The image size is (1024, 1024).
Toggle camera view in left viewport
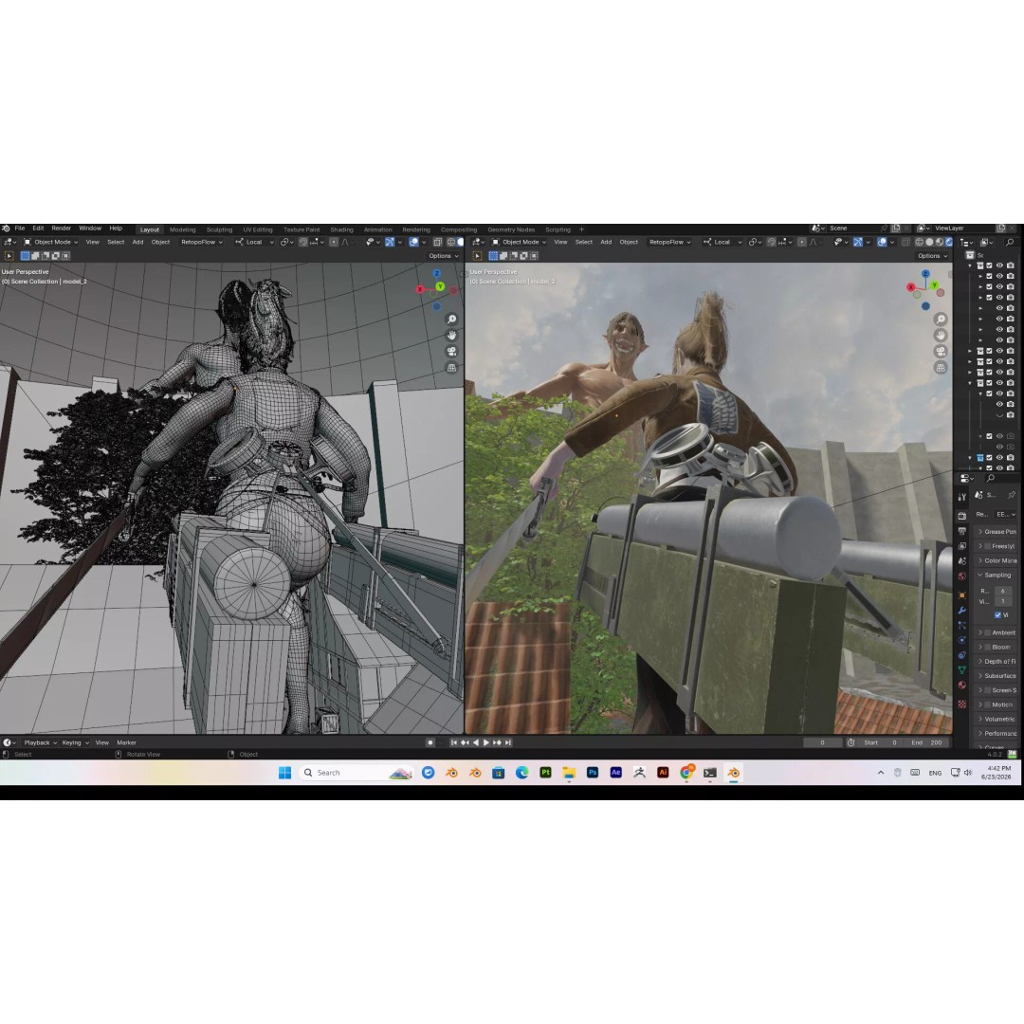coord(451,352)
